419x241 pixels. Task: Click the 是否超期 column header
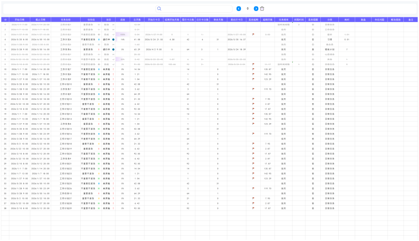click(x=253, y=20)
